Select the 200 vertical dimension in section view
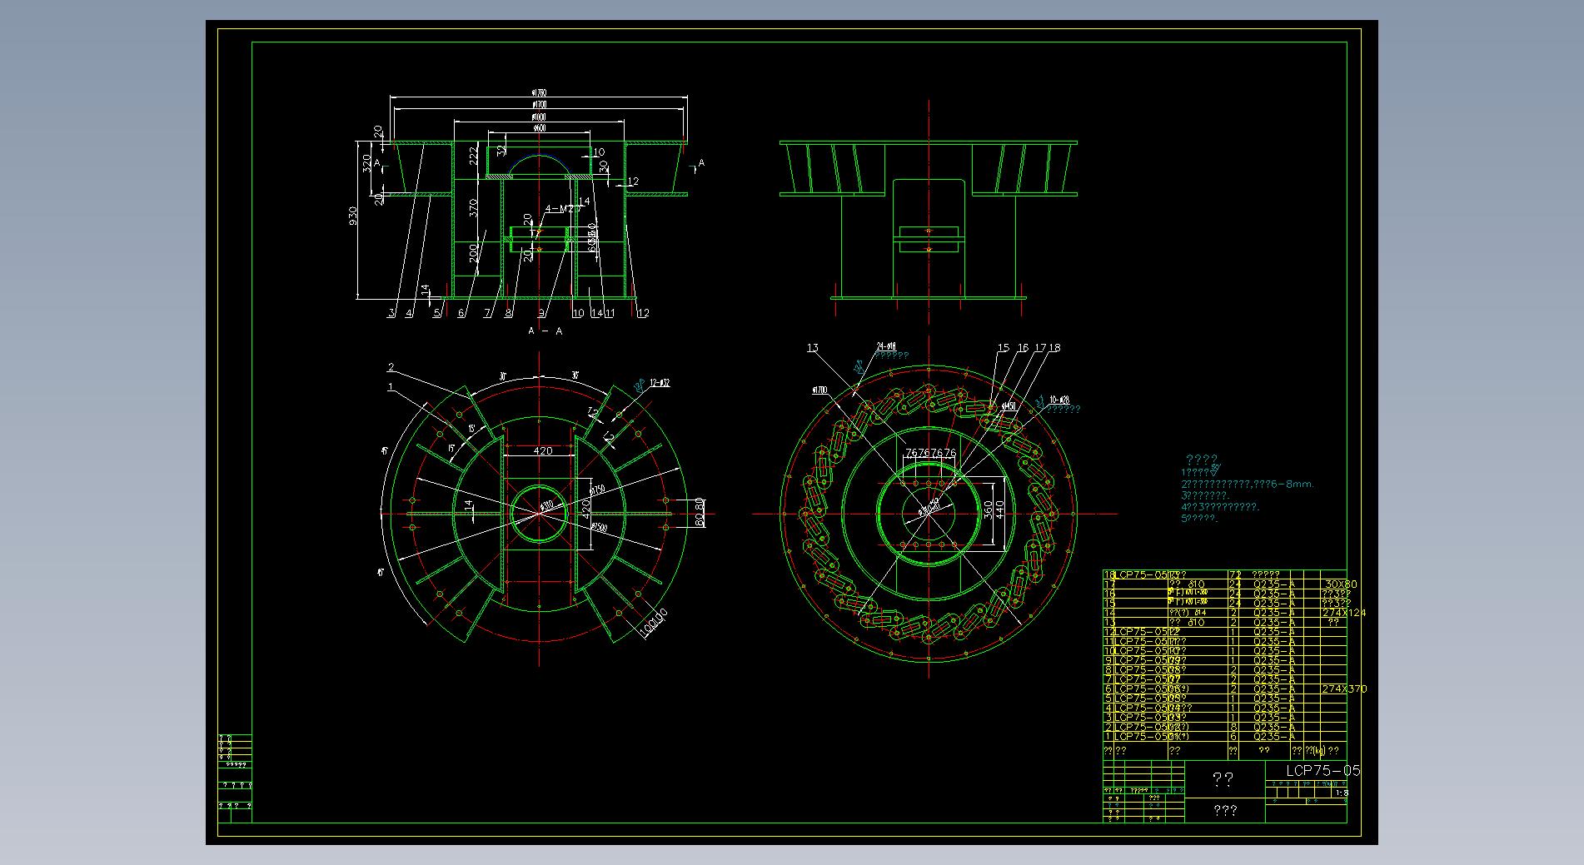 (x=473, y=253)
